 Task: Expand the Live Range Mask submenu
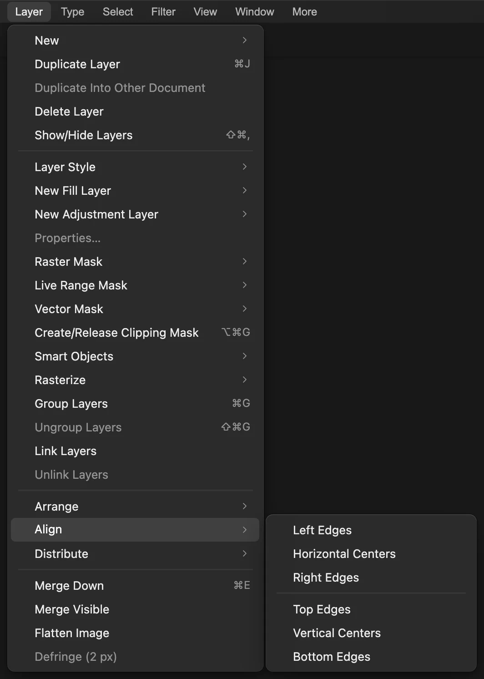135,285
